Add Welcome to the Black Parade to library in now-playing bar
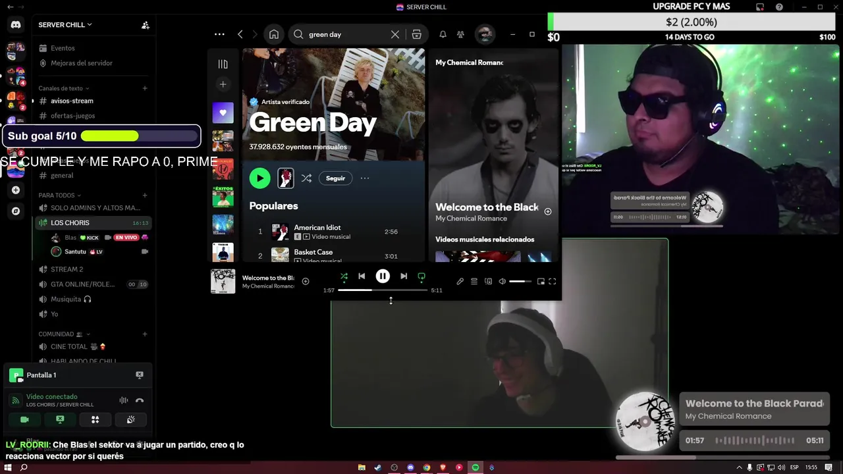Image resolution: width=843 pixels, height=474 pixels. click(306, 282)
